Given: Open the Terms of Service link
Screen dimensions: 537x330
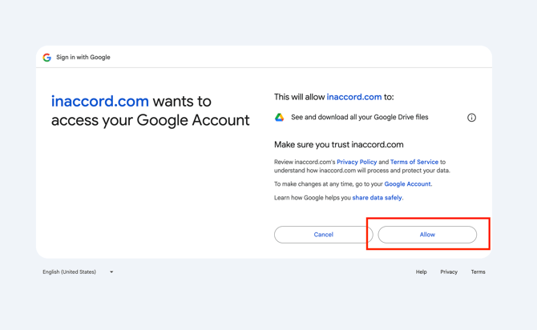Looking at the screenshot, I should [x=414, y=162].
